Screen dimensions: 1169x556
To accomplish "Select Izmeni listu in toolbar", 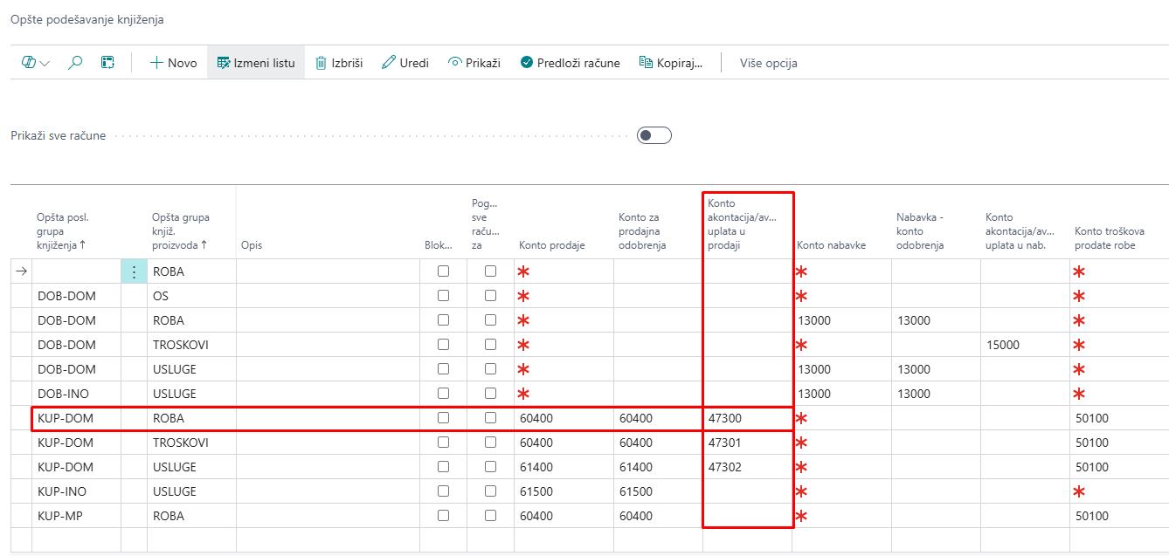I will click(256, 63).
